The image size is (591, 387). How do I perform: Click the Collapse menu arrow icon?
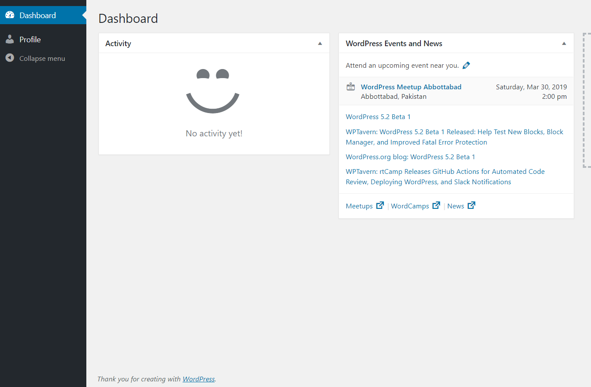point(10,58)
